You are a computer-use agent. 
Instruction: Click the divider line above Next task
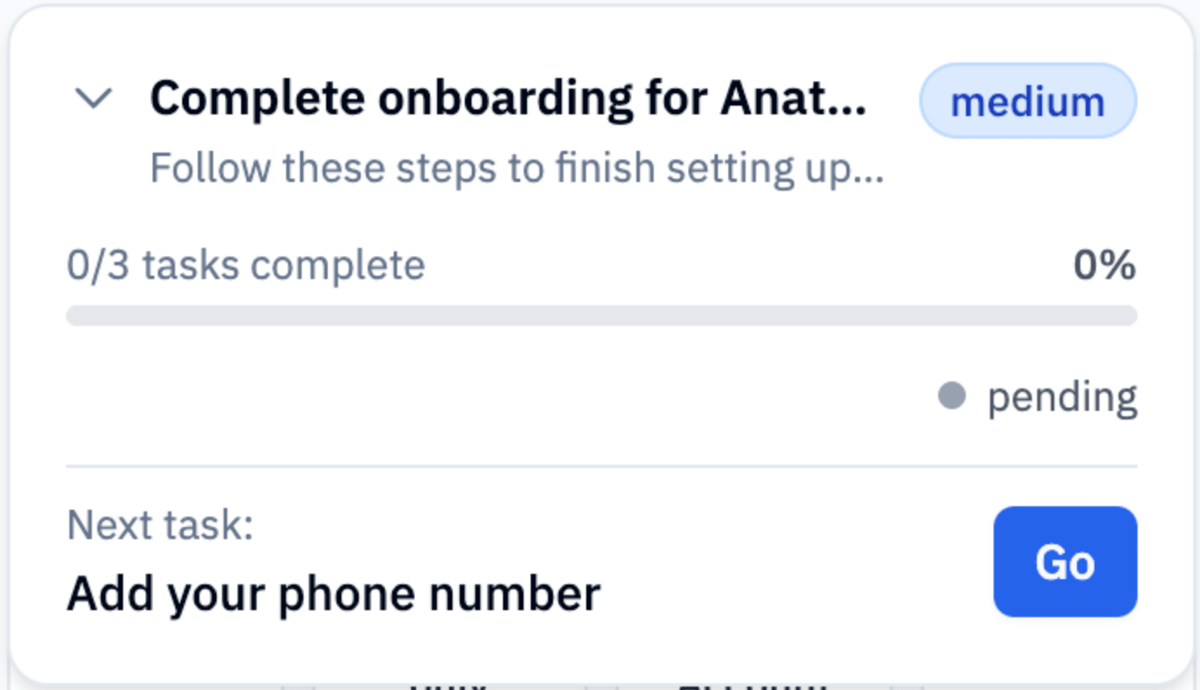[601, 466]
